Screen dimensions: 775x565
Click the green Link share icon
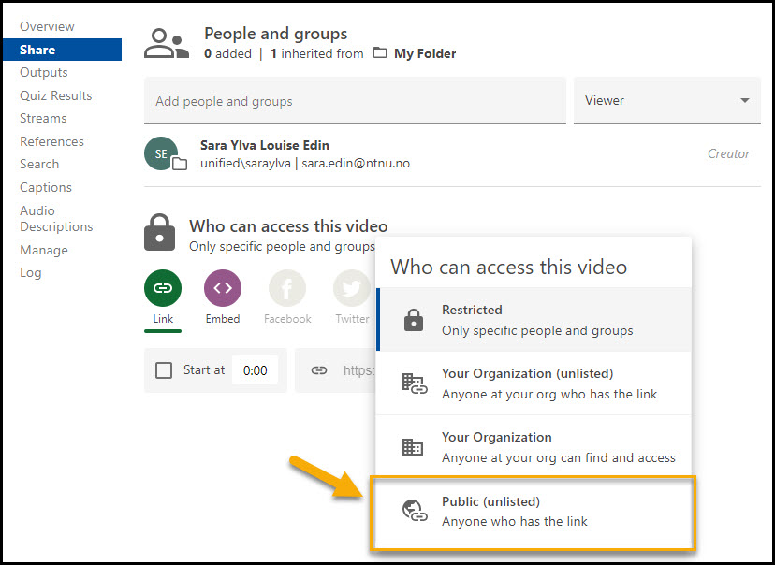[x=163, y=288]
